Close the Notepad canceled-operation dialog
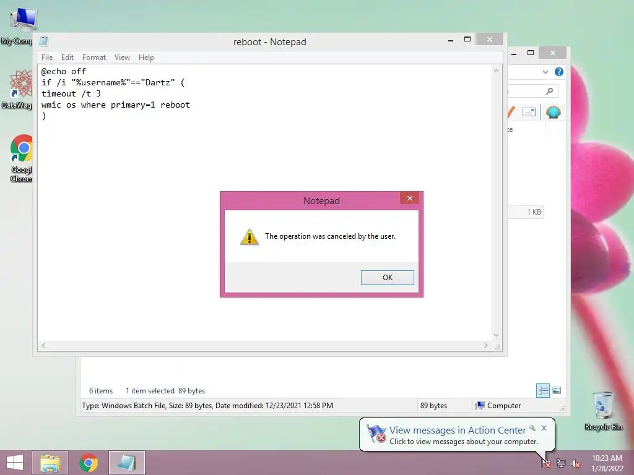 pyautogui.click(x=410, y=198)
